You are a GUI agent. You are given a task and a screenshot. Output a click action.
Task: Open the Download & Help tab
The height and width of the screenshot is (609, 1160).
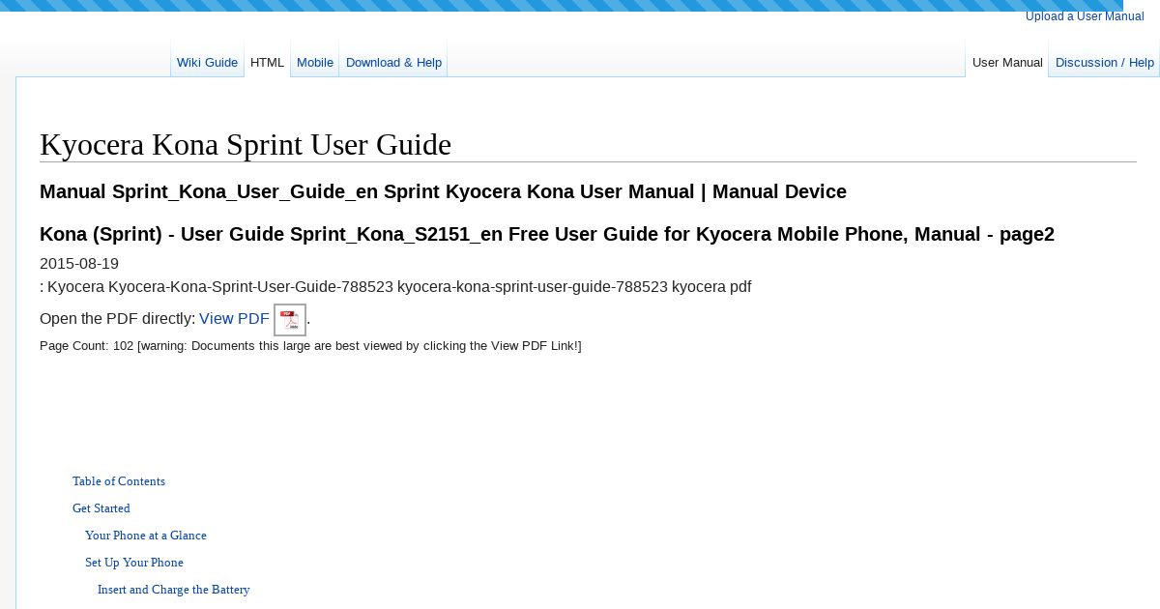393,63
